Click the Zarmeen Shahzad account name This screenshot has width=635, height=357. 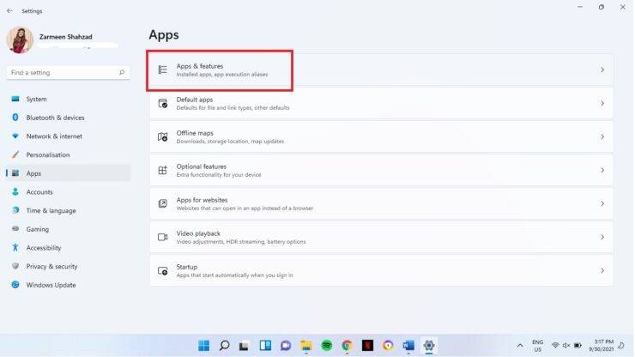(65, 36)
